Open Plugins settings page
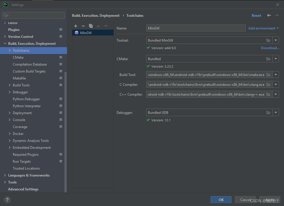284x206 pixels. pyautogui.click(x=14, y=29)
